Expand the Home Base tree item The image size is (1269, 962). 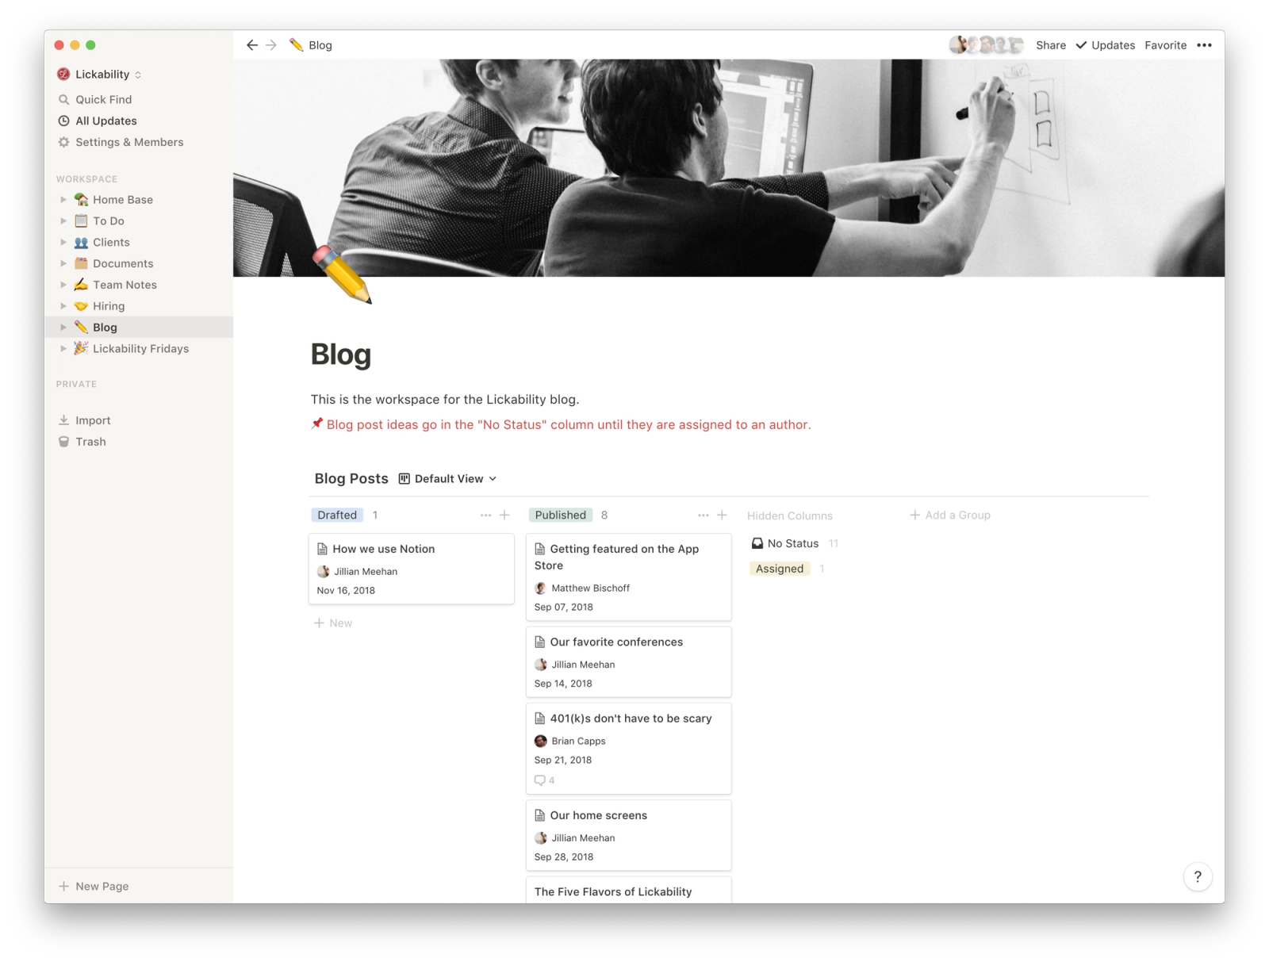coord(63,200)
